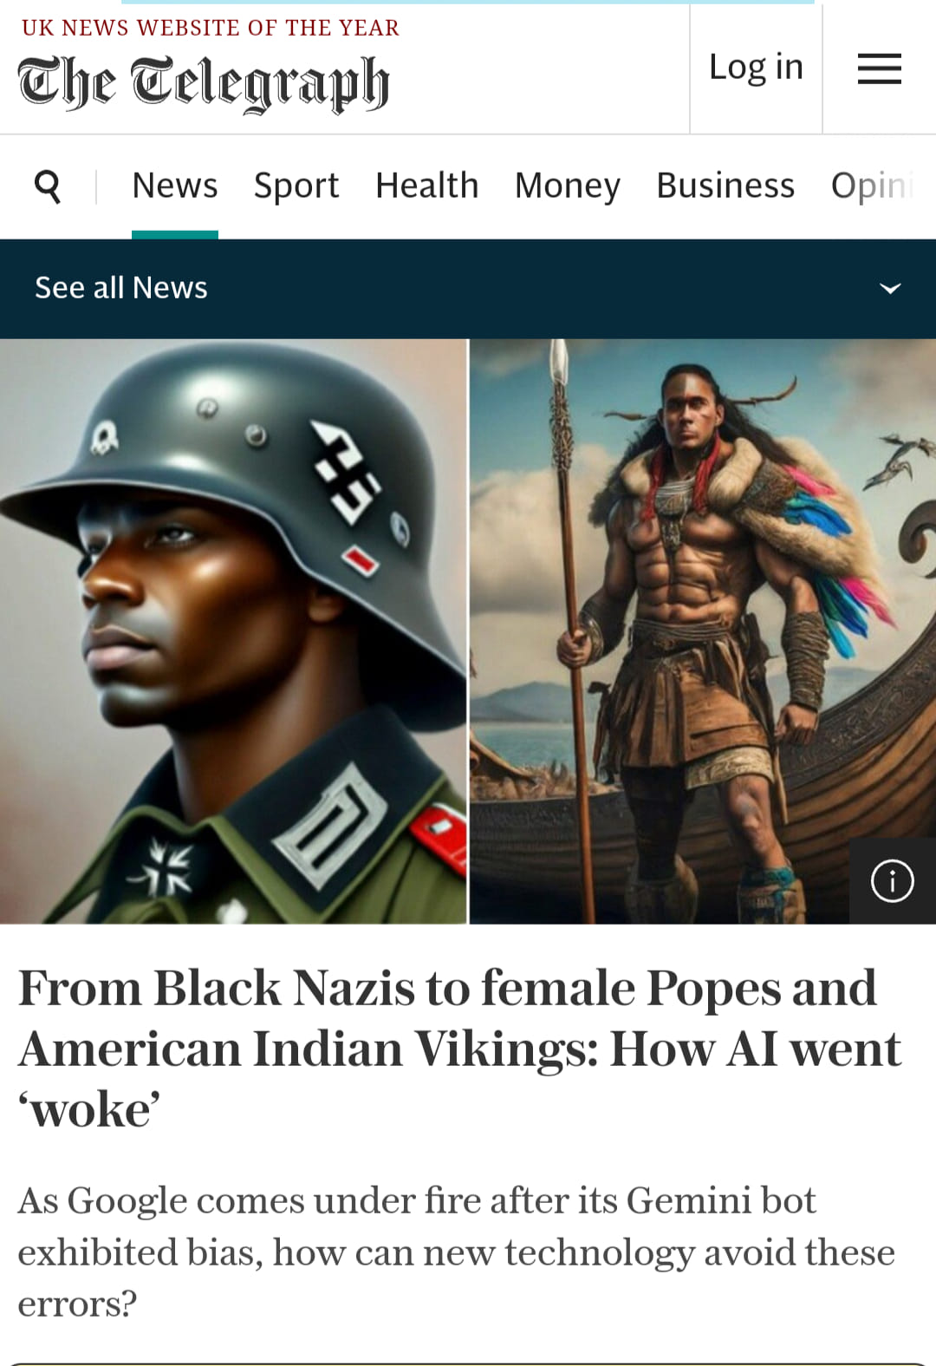This screenshot has width=936, height=1366.
Task: Open the Money section
Action: pos(568,186)
